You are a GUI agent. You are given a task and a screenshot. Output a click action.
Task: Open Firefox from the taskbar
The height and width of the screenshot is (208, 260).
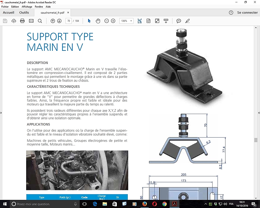144,204
